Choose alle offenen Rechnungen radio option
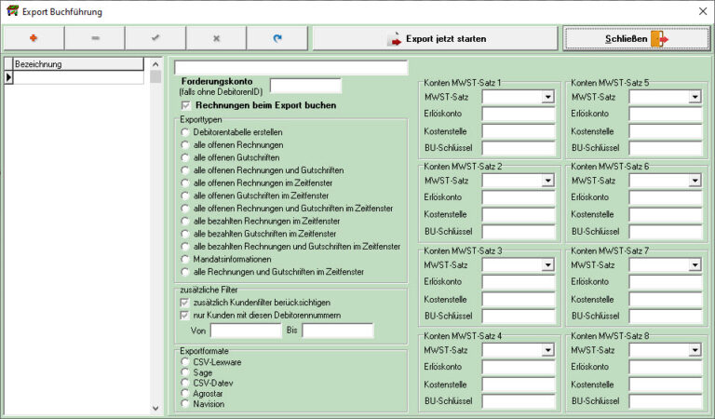Screen dimensions: 715x419 184,145
